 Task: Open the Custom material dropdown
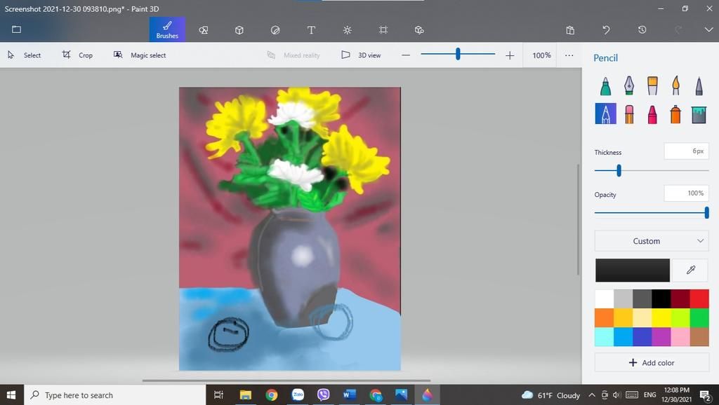point(652,241)
